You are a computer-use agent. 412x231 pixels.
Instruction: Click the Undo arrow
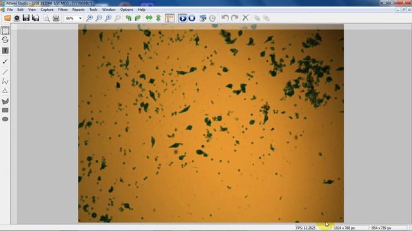click(x=225, y=18)
